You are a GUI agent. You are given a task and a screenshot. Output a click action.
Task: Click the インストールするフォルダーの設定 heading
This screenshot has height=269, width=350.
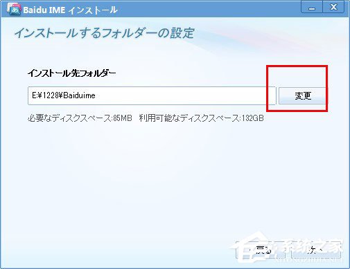tap(104, 33)
